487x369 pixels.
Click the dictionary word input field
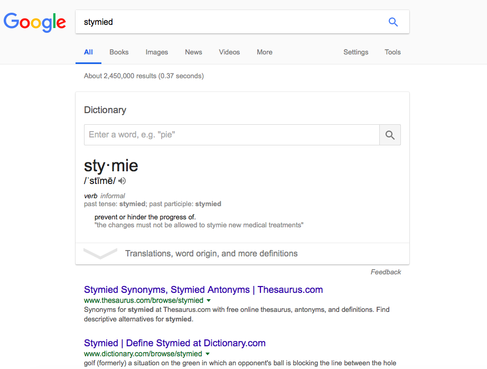231,135
